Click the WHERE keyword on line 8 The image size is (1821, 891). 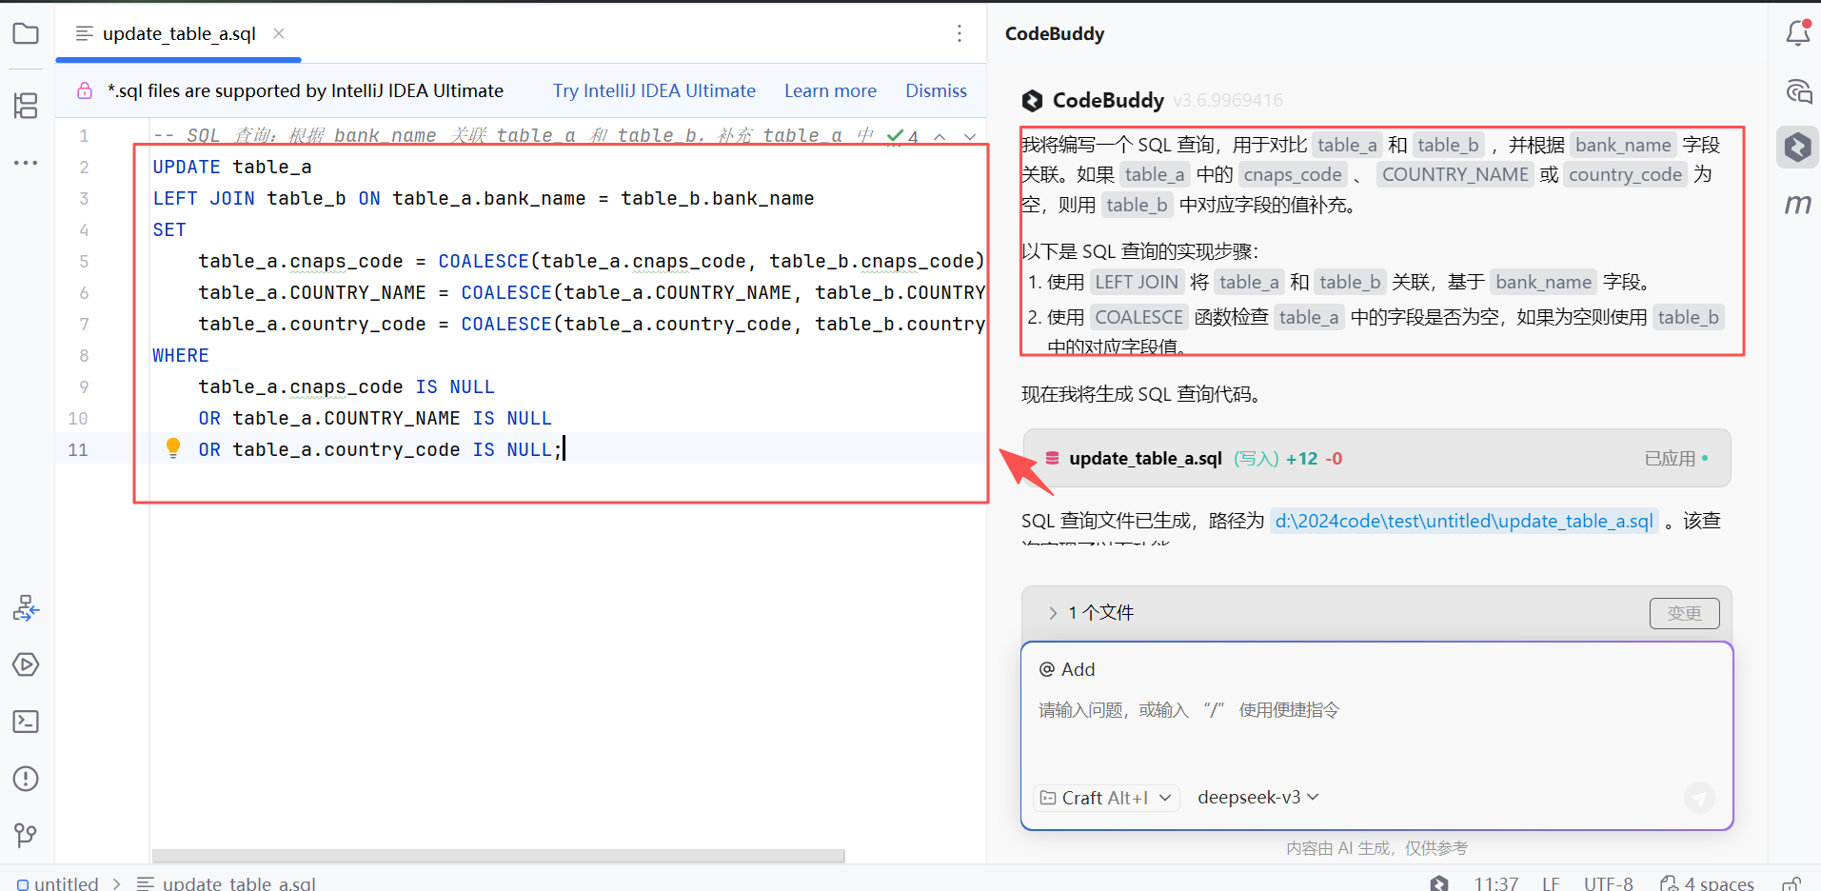tap(181, 355)
